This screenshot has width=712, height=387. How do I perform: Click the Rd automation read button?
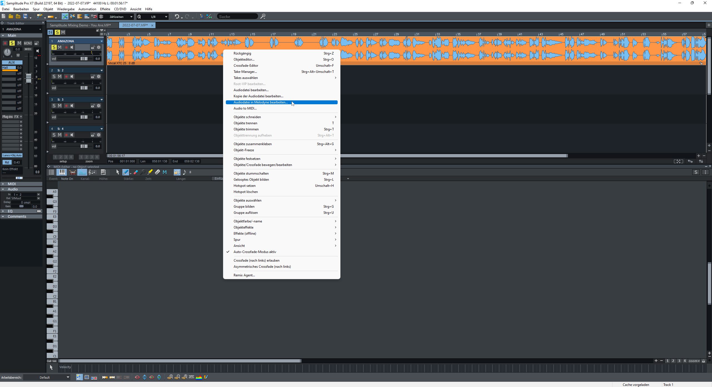[x=7, y=162]
